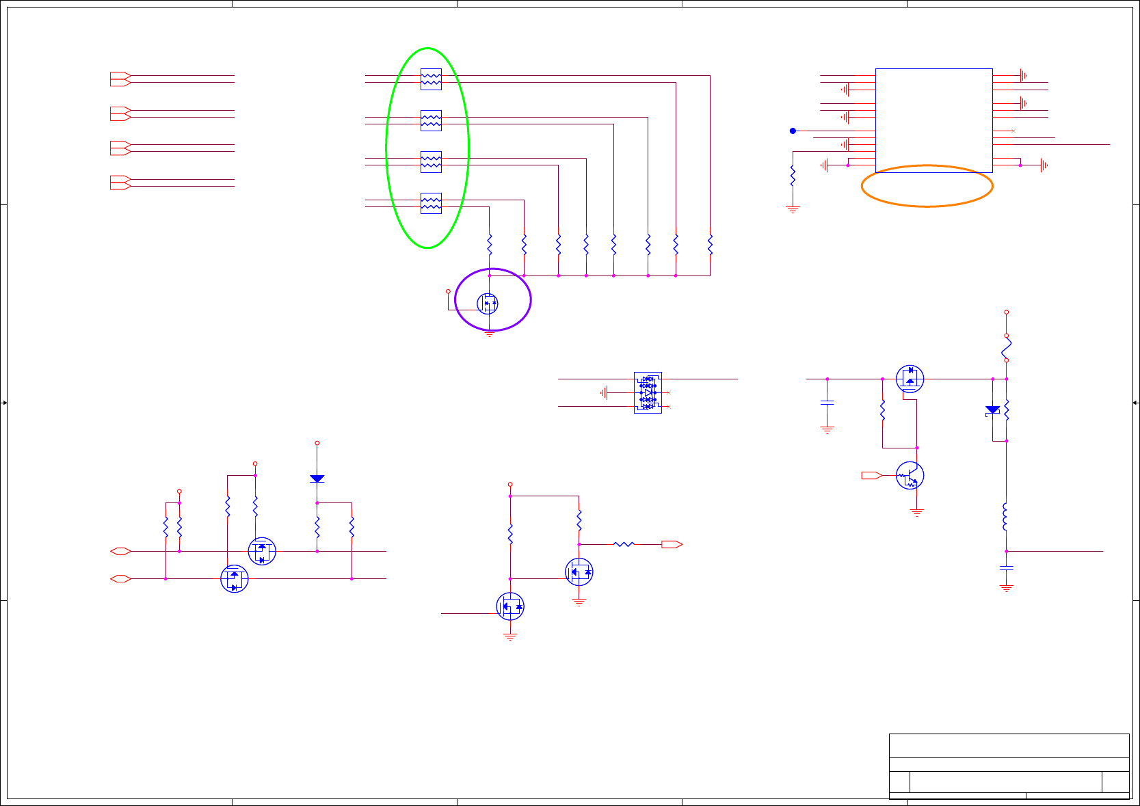Click the fuse symbol under the power node
1140x806 pixels.
[x=1006, y=348]
